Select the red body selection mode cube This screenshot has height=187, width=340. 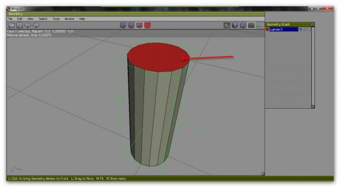147,25
